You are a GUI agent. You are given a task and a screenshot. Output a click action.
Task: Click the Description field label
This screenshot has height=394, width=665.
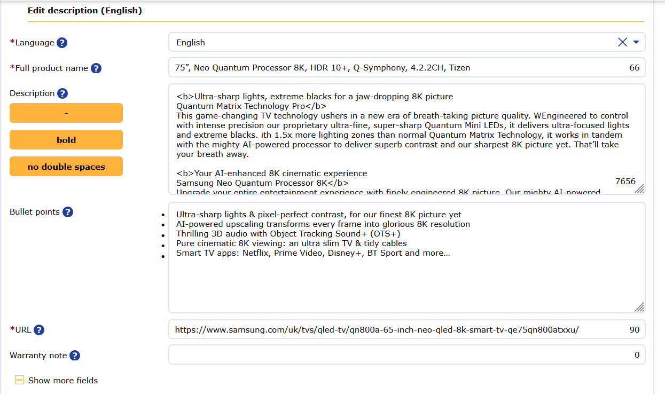point(32,93)
